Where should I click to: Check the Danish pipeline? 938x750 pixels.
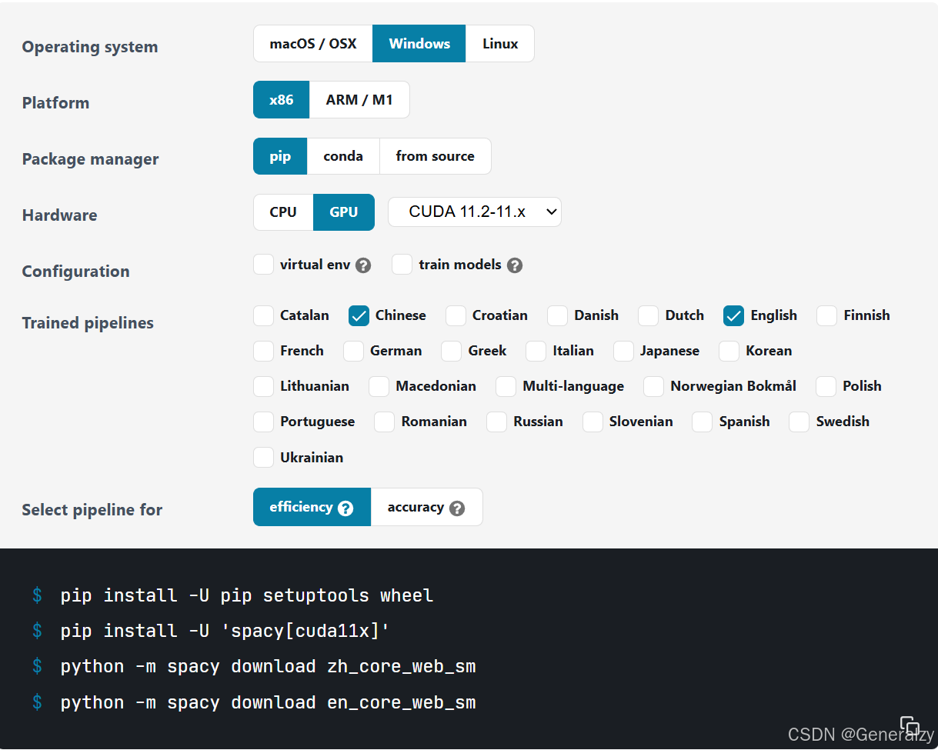click(558, 315)
